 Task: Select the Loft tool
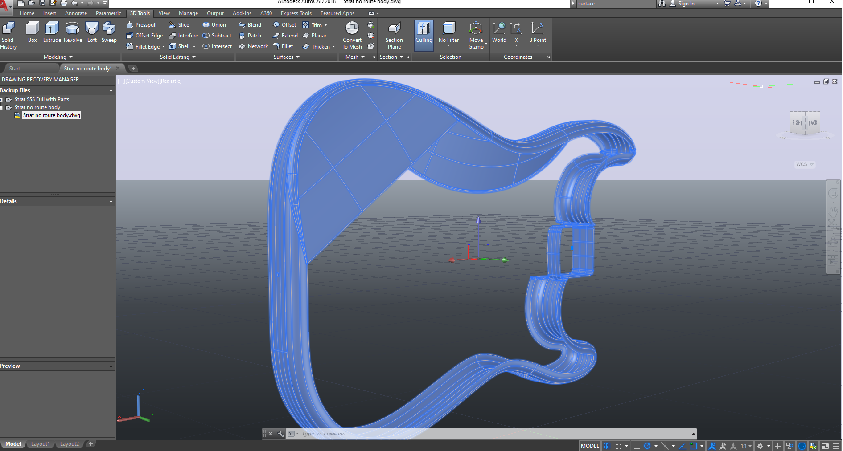coord(92,31)
